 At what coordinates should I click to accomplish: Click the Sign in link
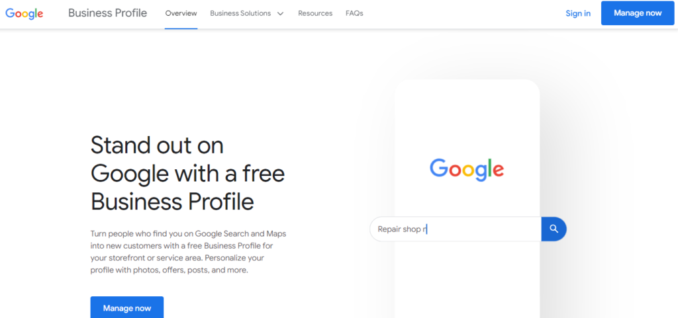pos(578,13)
